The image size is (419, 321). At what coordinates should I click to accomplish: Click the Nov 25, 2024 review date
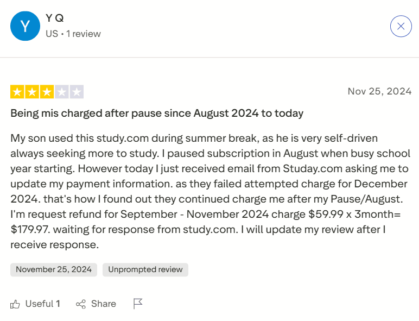click(x=379, y=91)
